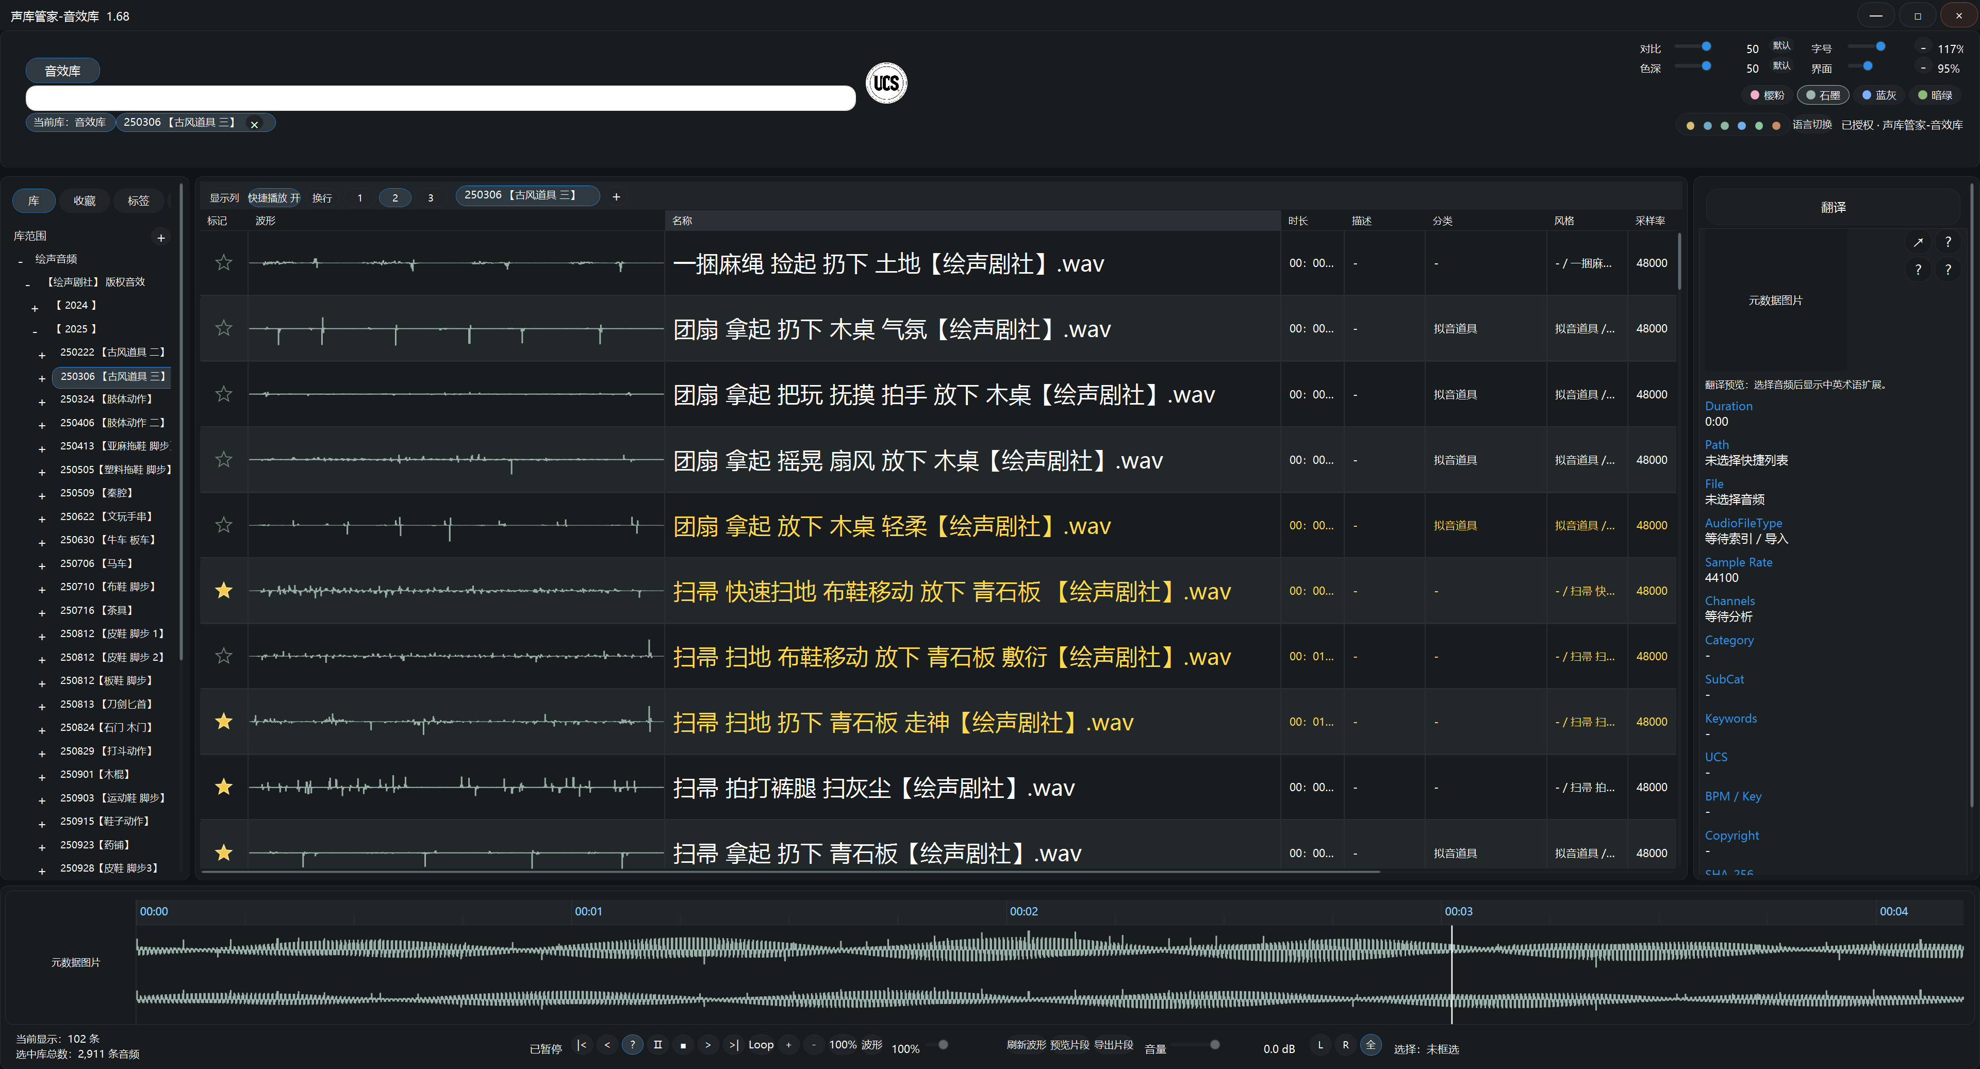
Task: Jump to start with the |< button
Action: pos(582,1045)
